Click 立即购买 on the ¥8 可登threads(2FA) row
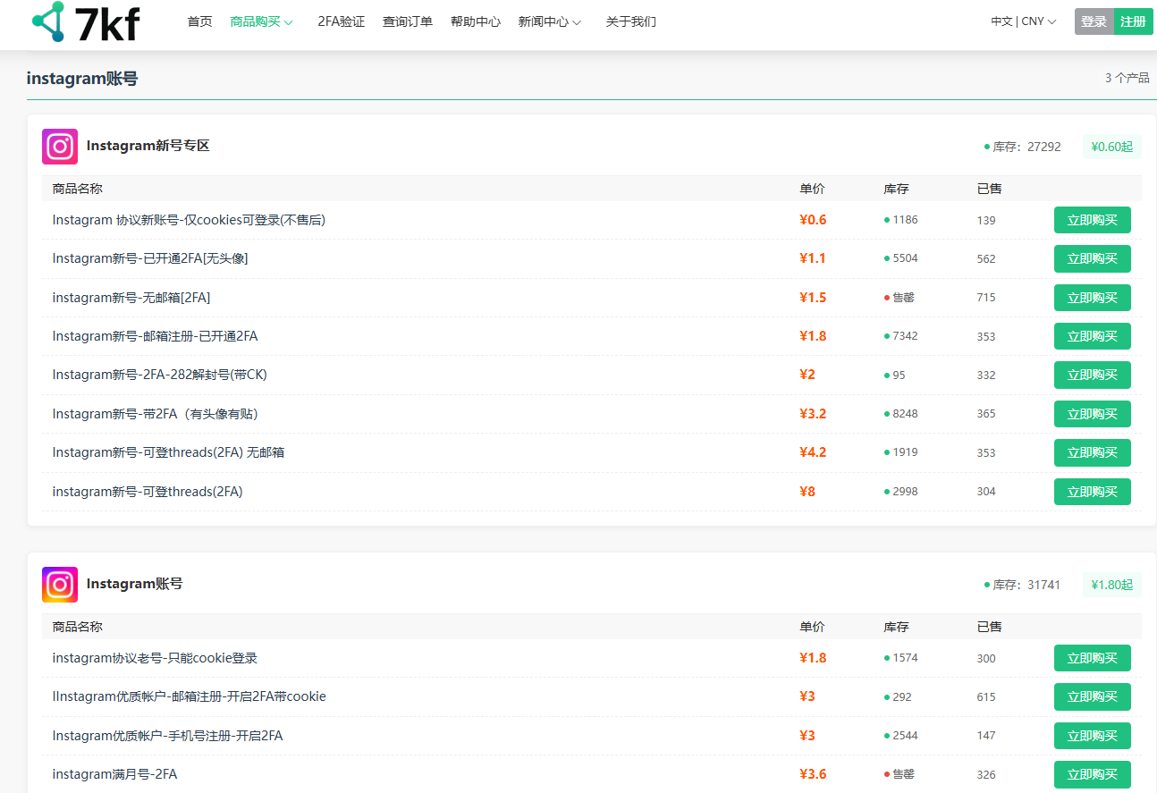 (1092, 492)
